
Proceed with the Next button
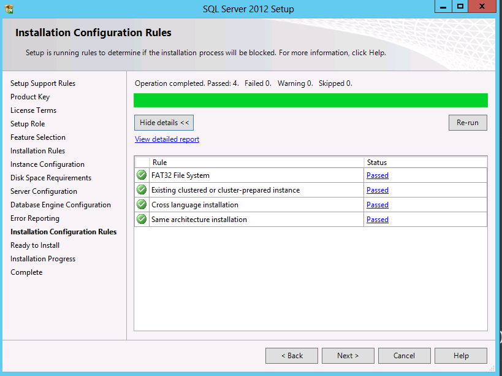pyautogui.click(x=348, y=356)
